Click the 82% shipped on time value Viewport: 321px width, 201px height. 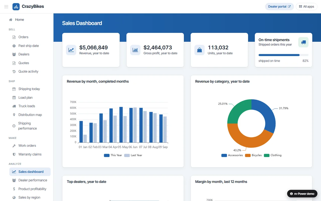click(x=305, y=61)
